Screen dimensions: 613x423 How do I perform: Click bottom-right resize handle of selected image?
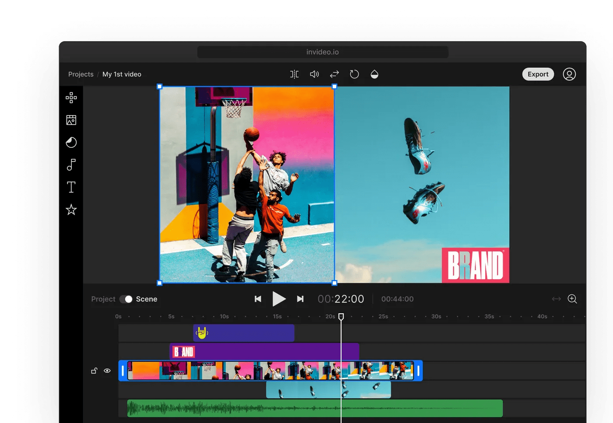pyautogui.click(x=335, y=283)
